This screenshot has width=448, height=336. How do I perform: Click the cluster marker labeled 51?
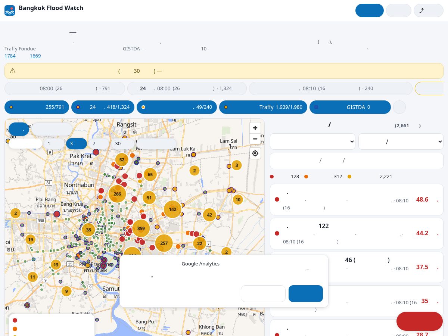(x=149, y=198)
